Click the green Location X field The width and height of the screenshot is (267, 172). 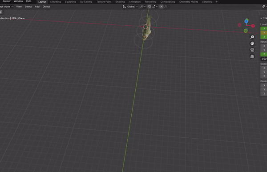tap(263, 28)
